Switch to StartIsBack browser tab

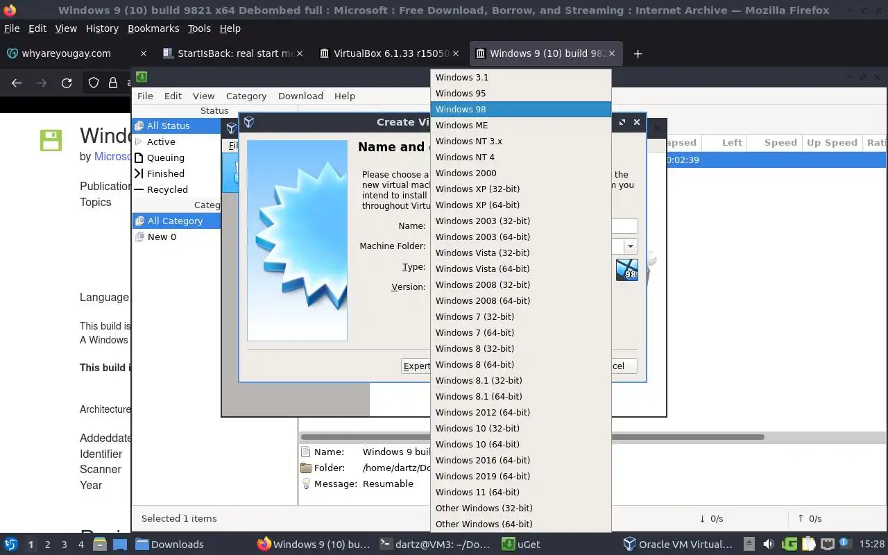(233, 53)
